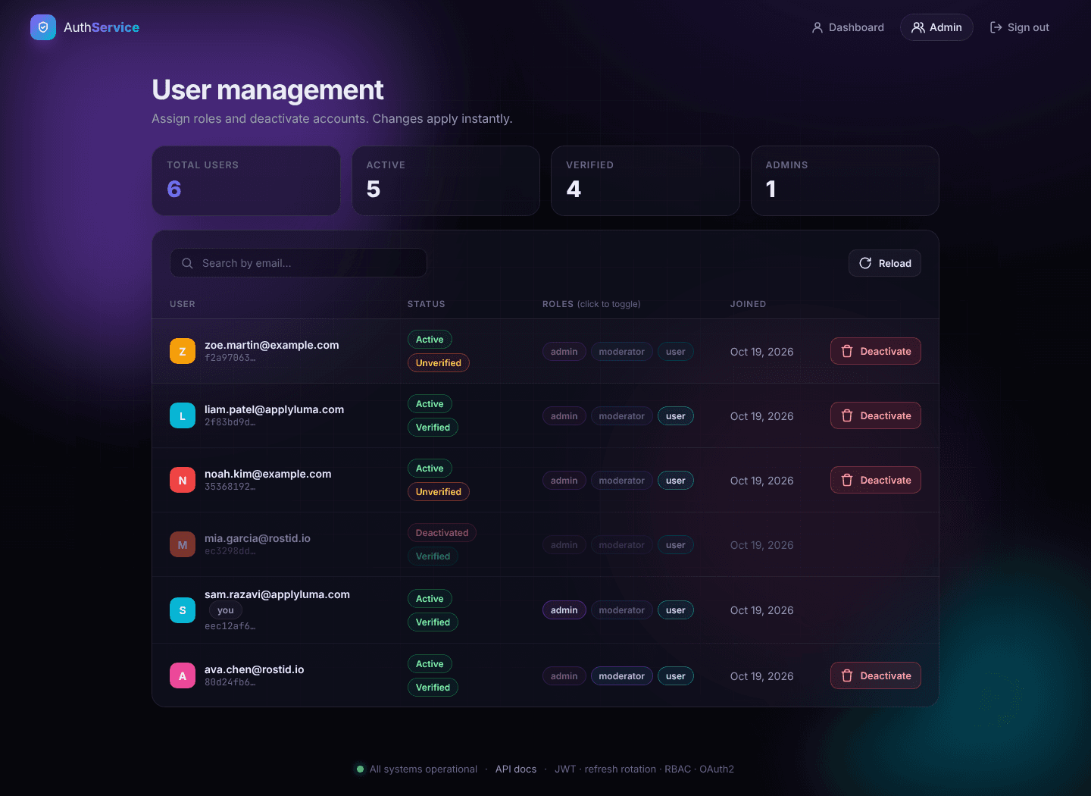The width and height of the screenshot is (1091, 796).
Task: Focus the Search by email field
Action: point(299,263)
